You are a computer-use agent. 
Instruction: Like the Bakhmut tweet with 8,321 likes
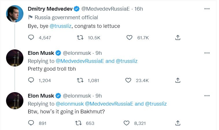[126, 123]
